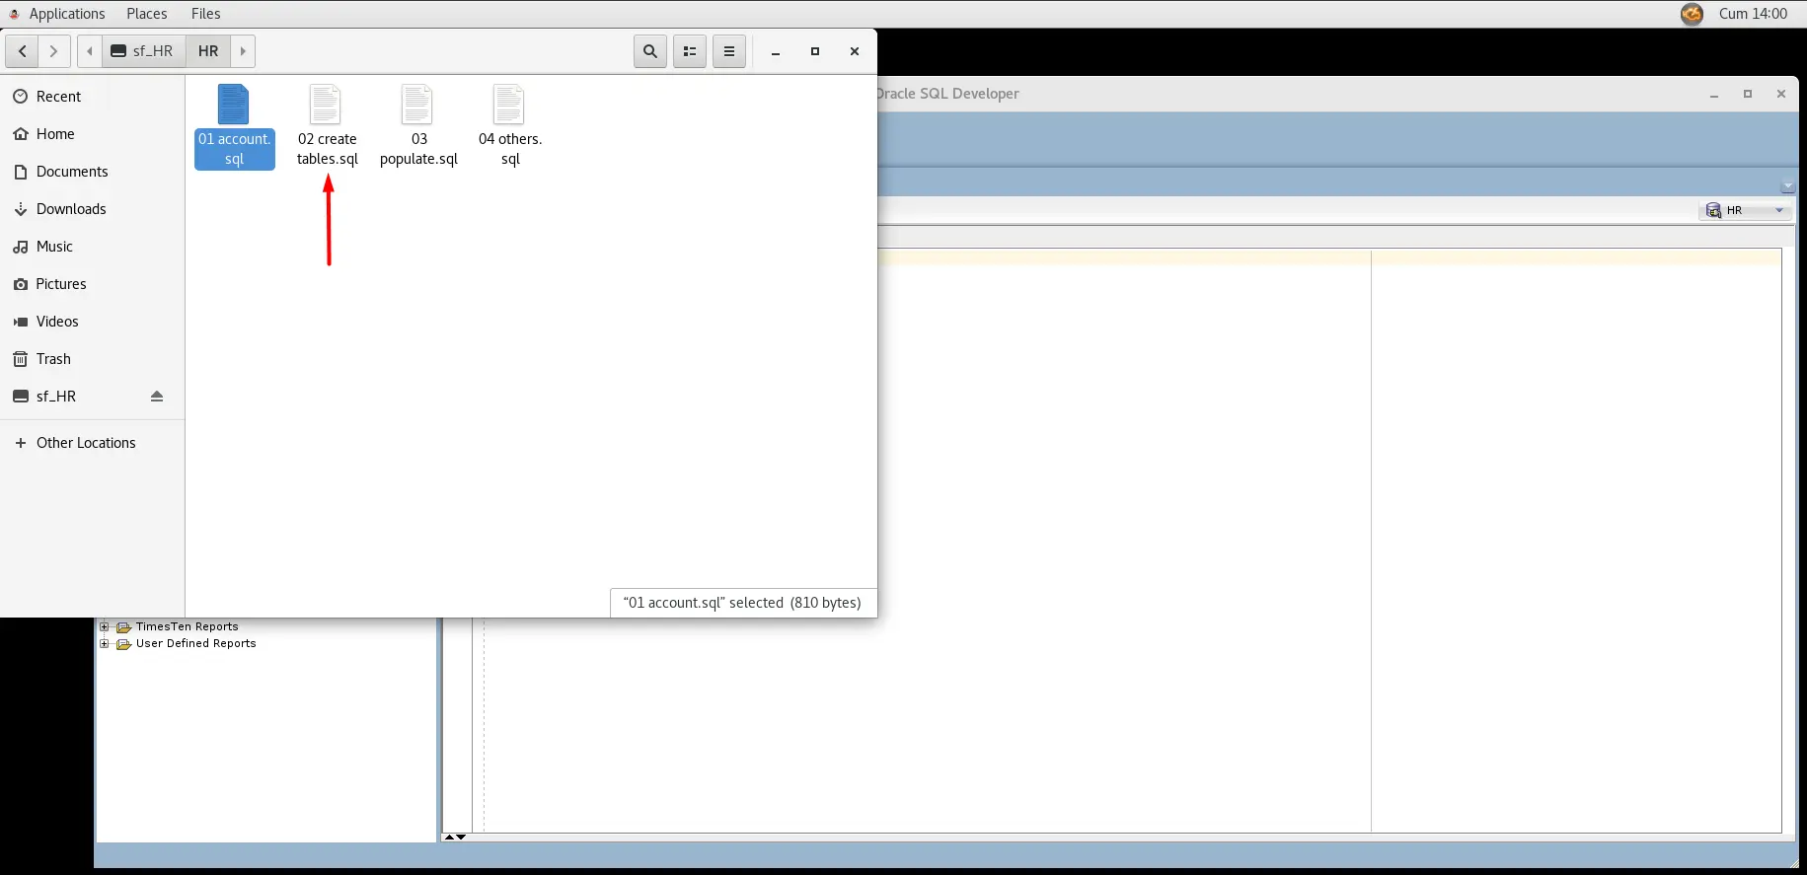Open the Applications menu
The image size is (1807, 875).
[x=66, y=14]
